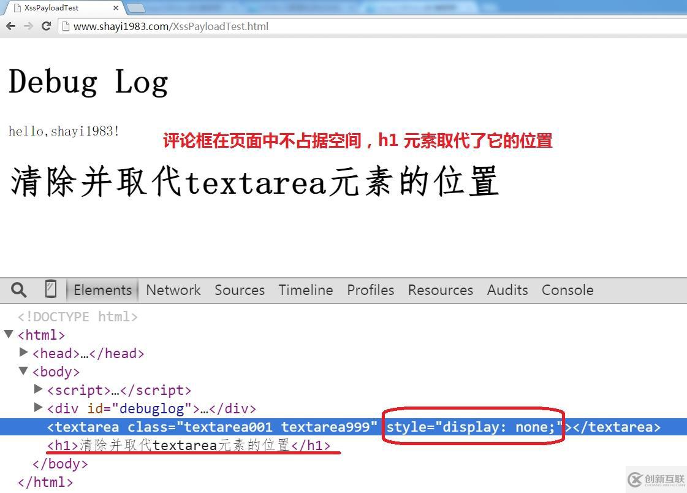Viewport: 687px width, 493px height.
Task: Switch to the Elements panel tab
Action: point(102,290)
